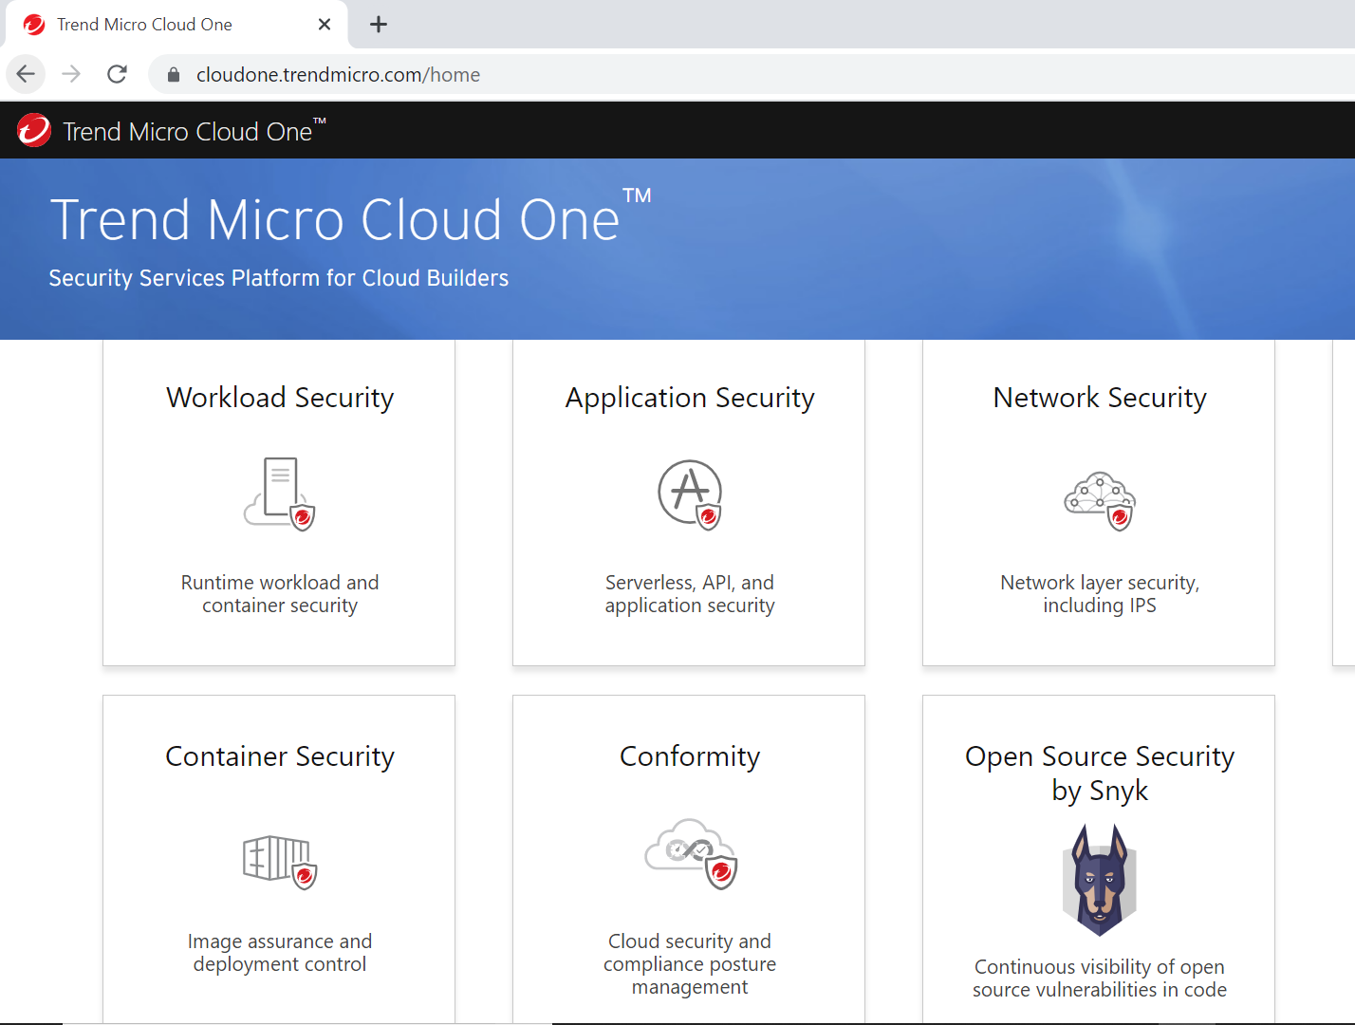Click 'Continuous visibility of open source vulnerabilities' text
This screenshot has height=1025, width=1355.
[x=1100, y=978]
